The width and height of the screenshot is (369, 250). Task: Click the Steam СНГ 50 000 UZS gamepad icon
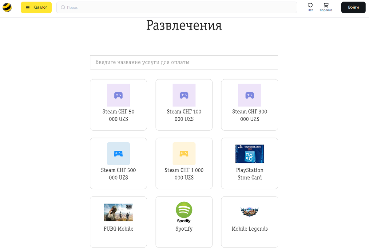pyautogui.click(x=118, y=95)
